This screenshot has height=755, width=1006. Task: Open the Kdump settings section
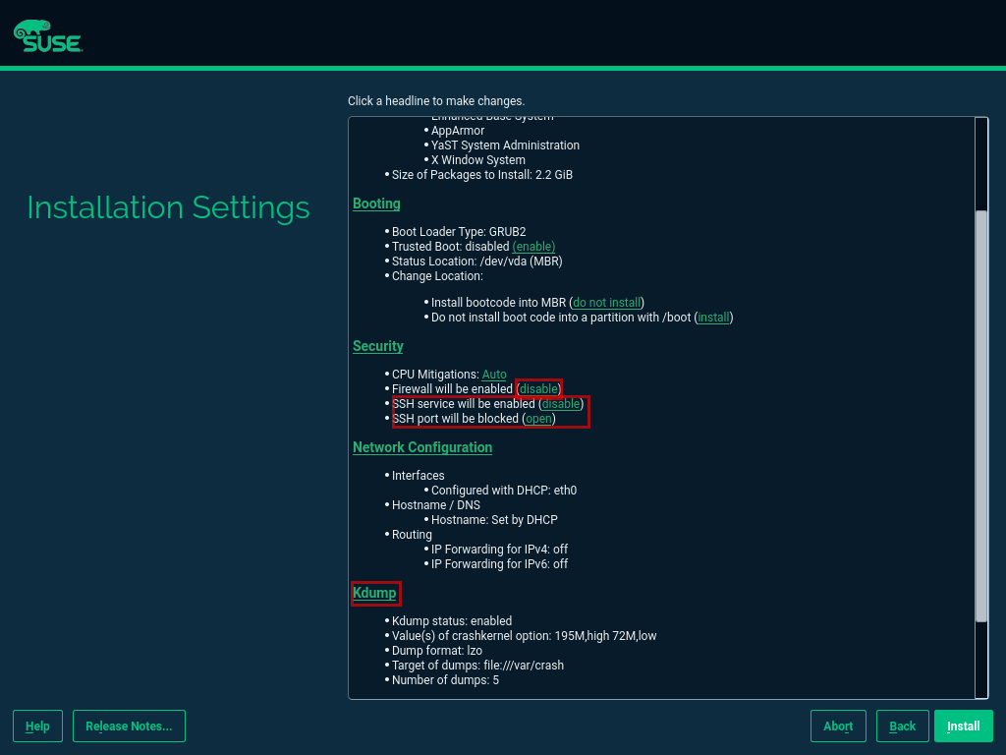coord(375,593)
